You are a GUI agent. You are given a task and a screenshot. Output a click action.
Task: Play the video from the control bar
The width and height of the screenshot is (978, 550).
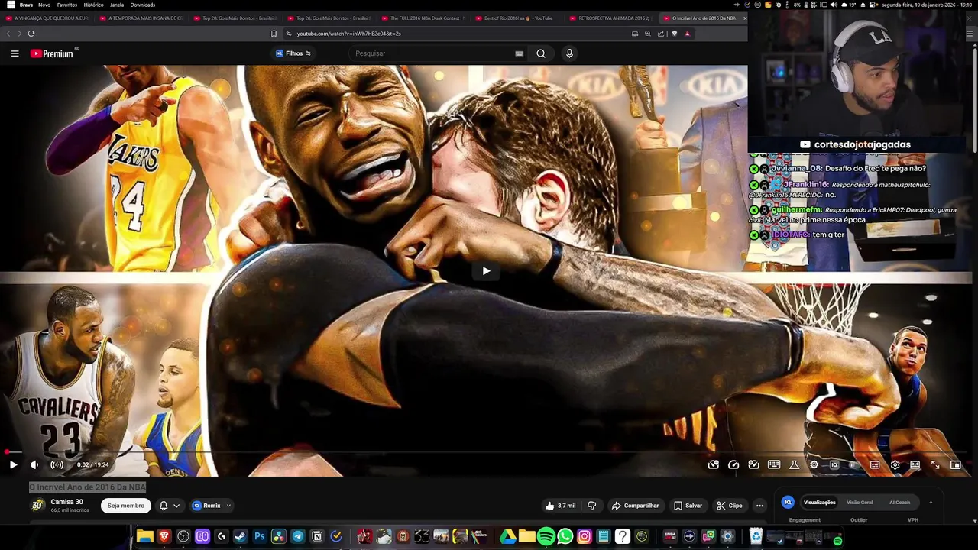pos(13,464)
